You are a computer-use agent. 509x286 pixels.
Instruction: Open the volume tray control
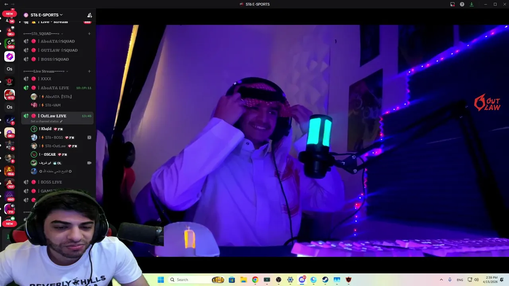[x=476, y=280]
